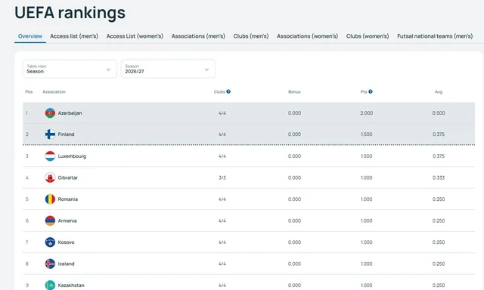
Task: Click the info icon beside Pts header
Action: [x=371, y=91]
